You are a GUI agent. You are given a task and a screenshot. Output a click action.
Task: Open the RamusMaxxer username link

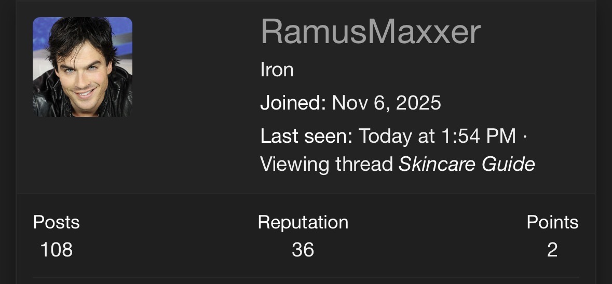(x=370, y=32)
